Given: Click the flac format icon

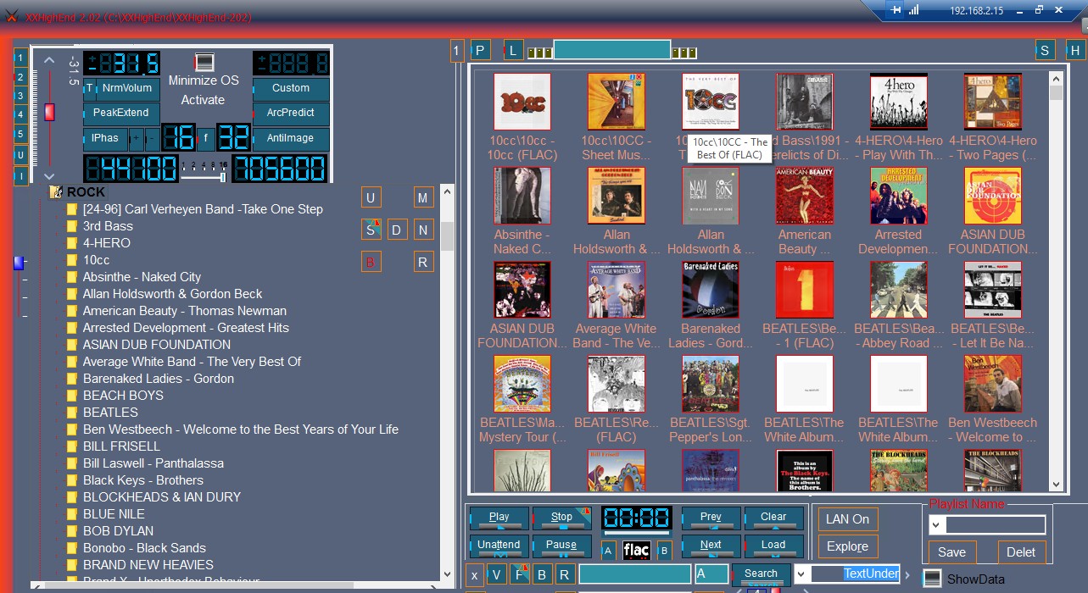Looking at the screenshot, I should click(x=636, y=551).
